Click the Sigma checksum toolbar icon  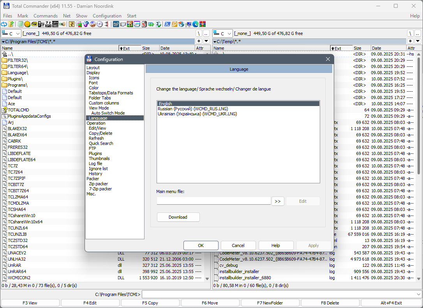click(159, 24)
